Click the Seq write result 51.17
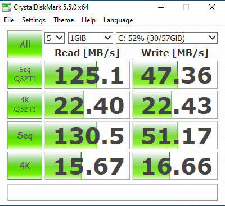This screenshot has width=225, height=206. click(175, 135)
